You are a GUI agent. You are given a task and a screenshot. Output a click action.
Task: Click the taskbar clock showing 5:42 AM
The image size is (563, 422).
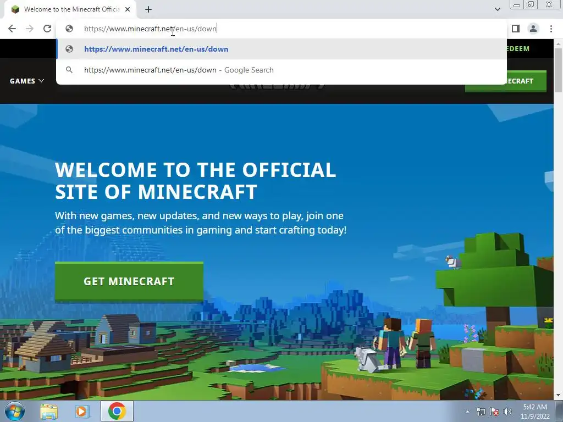click(x=536, y=412)
